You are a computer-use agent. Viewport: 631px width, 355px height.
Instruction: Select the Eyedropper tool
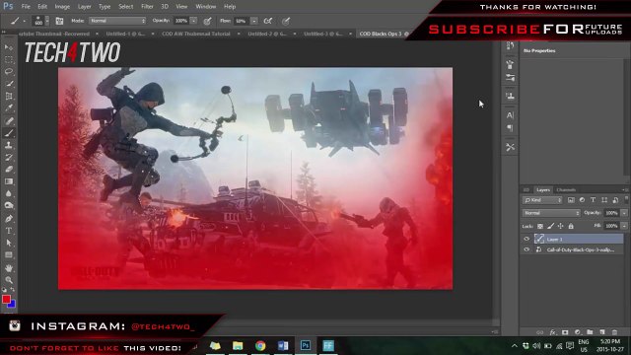[9, 108]
